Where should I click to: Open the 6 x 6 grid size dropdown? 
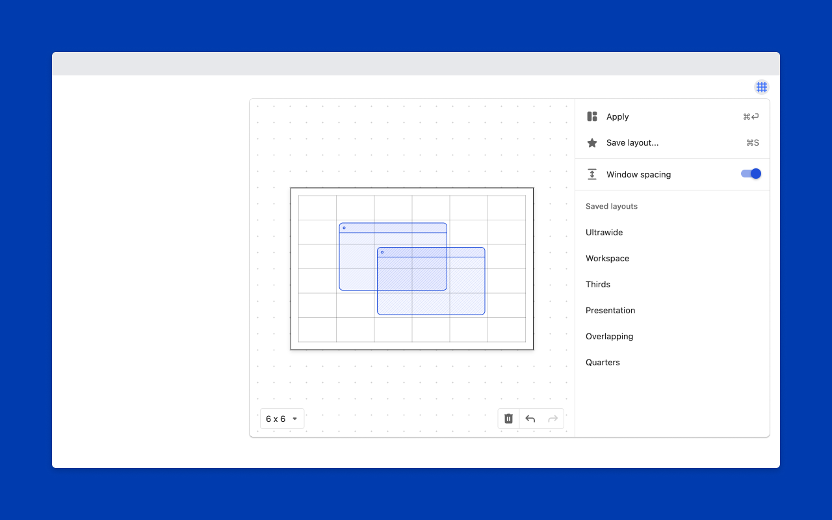click(x=282, y=419)
